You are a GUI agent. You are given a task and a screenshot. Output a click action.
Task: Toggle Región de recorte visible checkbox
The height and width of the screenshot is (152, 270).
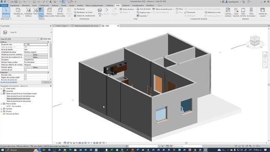click(25, 78)
